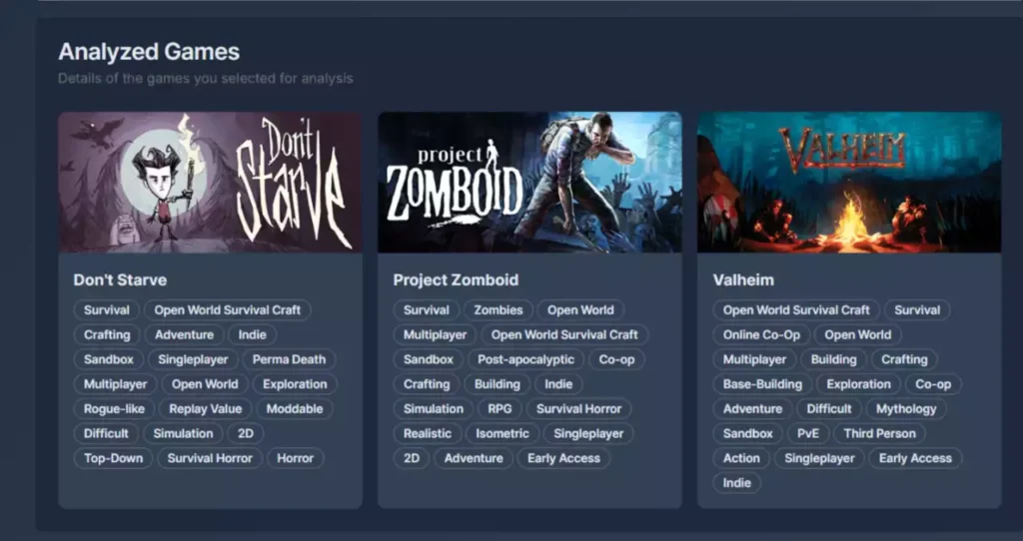Select Sandbox tag in Don't Starve
Image resolution: width=1023 pixels, height=541 pixels.
[108, 359]
